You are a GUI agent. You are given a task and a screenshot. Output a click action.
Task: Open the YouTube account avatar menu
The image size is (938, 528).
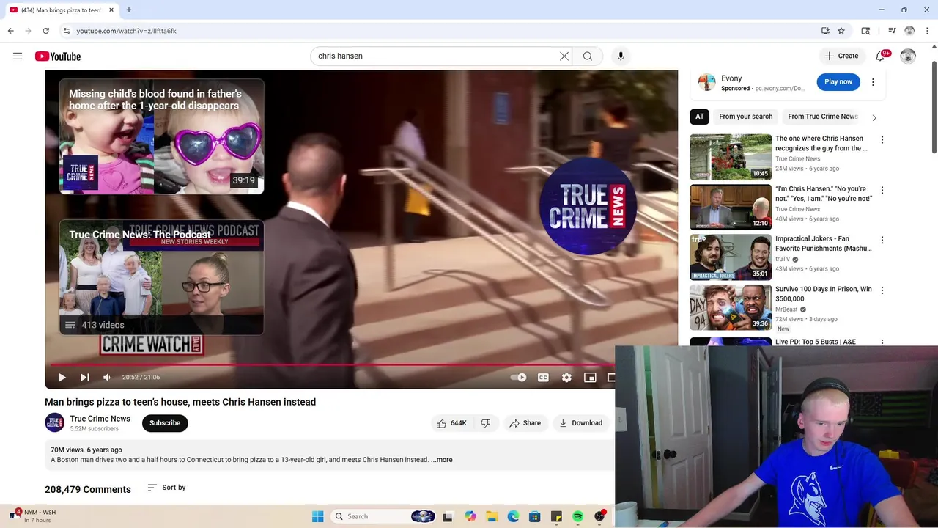(908, 56)
